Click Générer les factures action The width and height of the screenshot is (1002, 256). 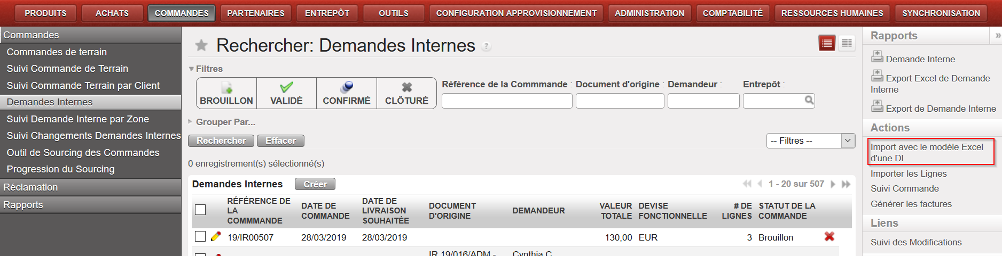click(911, 204)
